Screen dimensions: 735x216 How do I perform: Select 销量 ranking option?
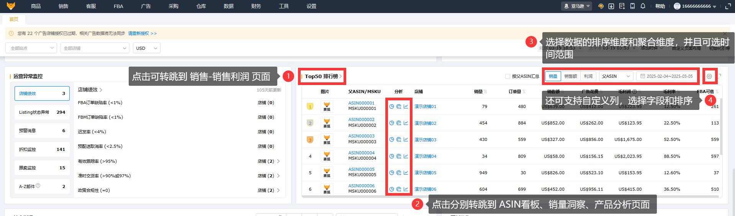[x=553, y=76]
